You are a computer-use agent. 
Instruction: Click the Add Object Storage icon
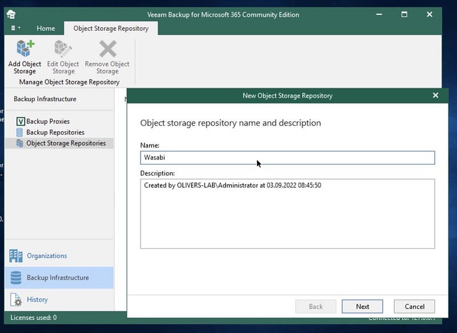click(25, 48)
